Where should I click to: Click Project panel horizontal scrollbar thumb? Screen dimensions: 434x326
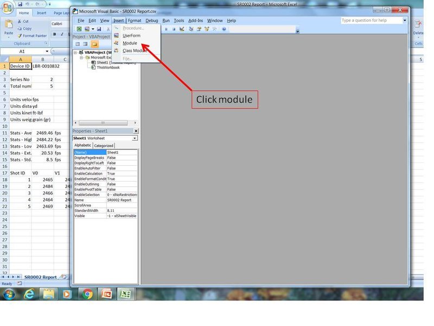tap(103, 123)
